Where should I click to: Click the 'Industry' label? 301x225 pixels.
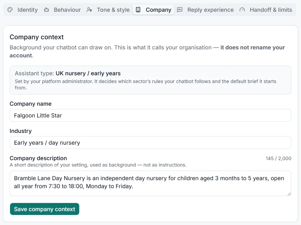click(21, 131)
